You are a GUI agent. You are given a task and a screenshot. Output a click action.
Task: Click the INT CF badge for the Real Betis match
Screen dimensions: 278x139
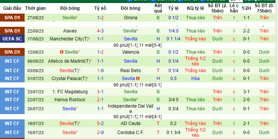coord(12,70)
